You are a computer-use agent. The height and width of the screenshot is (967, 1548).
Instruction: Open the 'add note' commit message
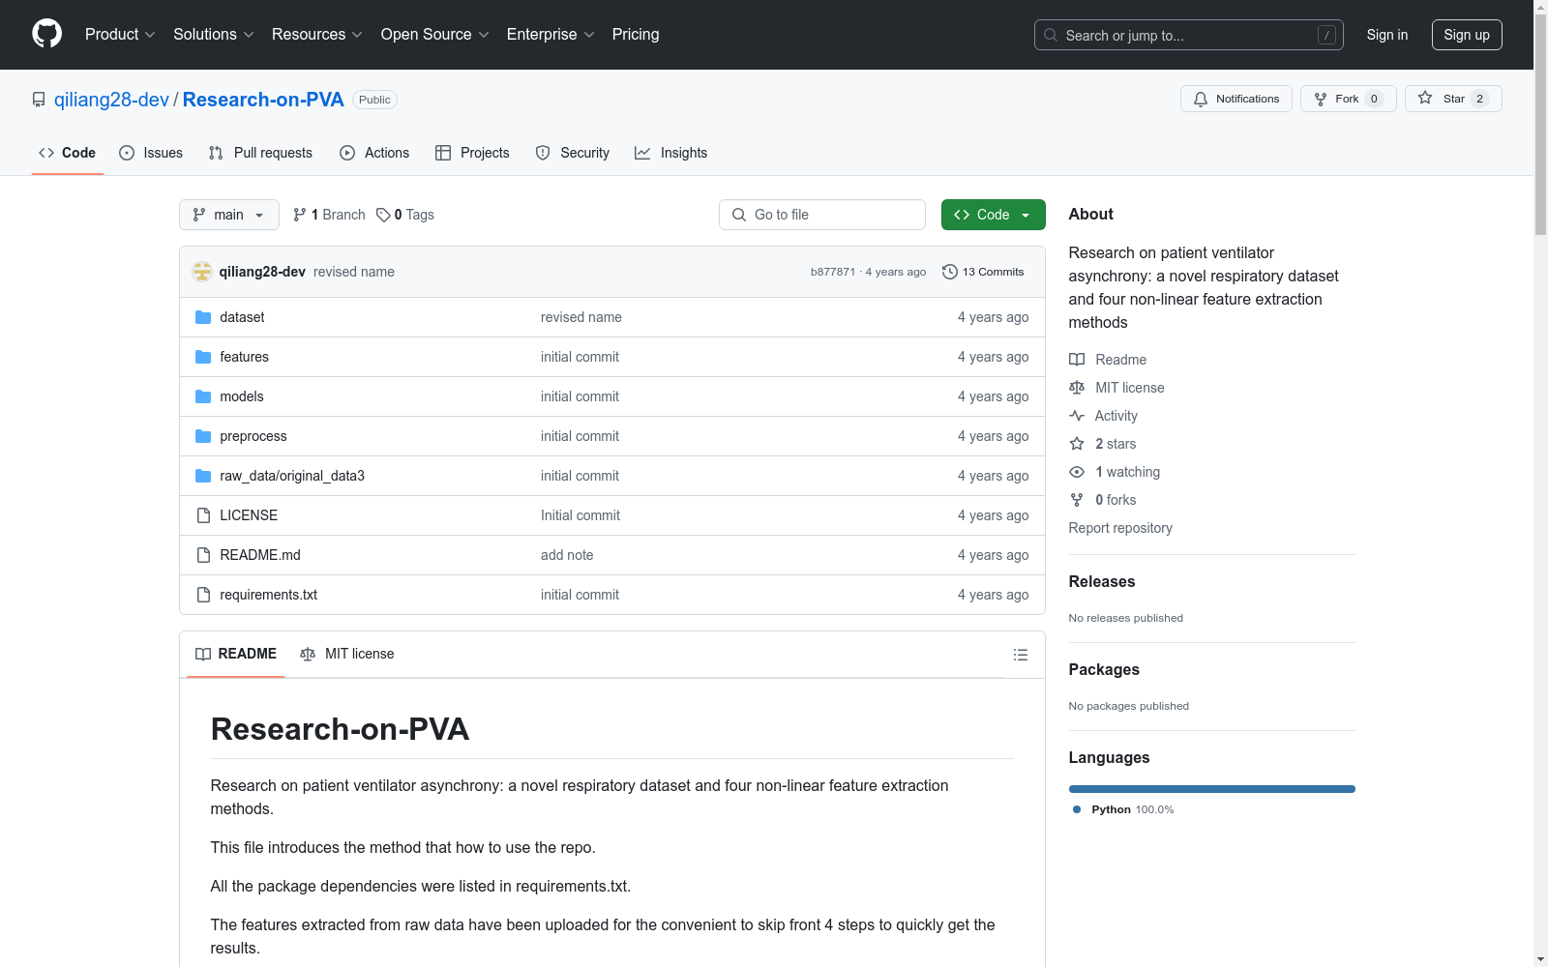[567, 555]
